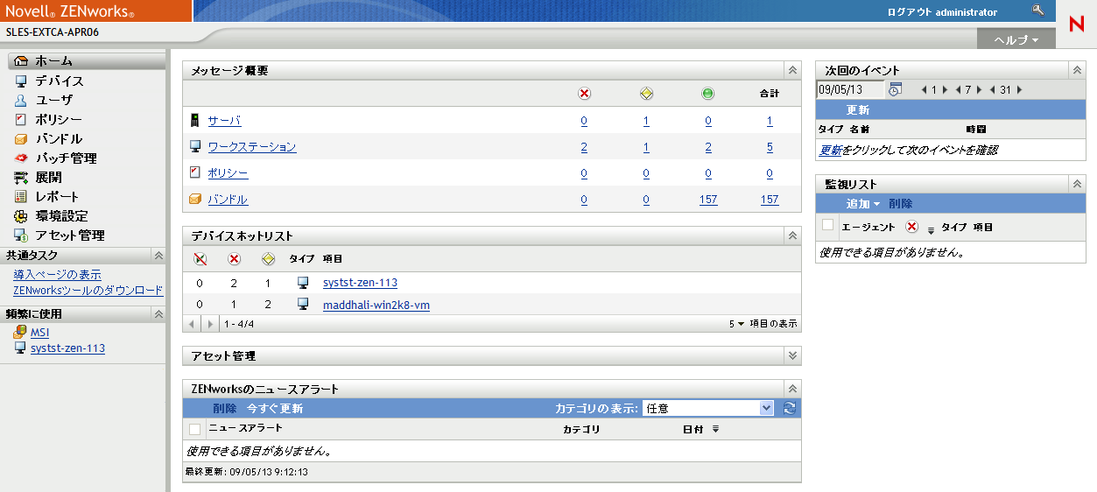The height and width of the screenshot is (492, 1097).
Task: Open the ワークステーション link
Action: click(x=252, y=147)
